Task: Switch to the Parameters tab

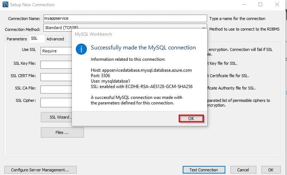Action: pos(17,39)
